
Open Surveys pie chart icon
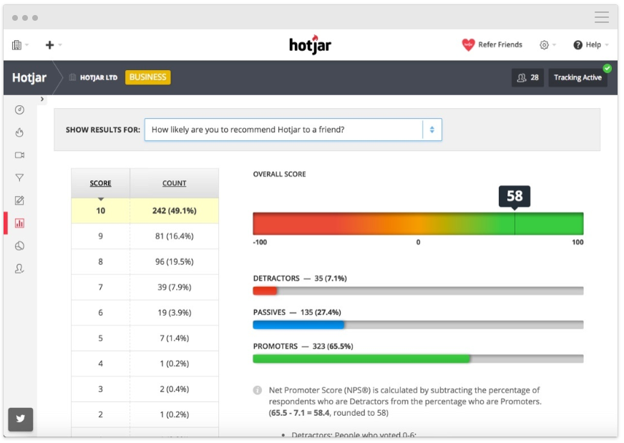coord(19,246)
